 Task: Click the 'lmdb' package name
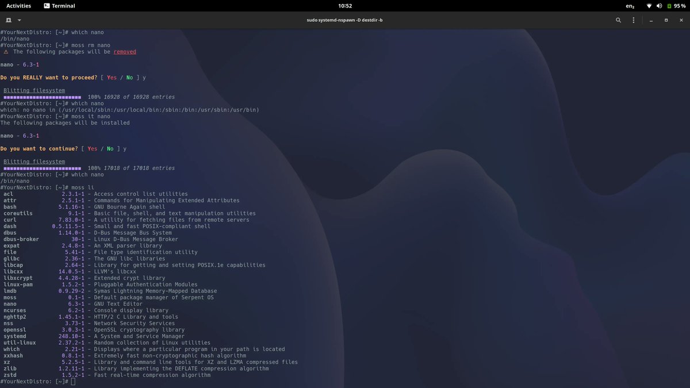tap(10, 291)
